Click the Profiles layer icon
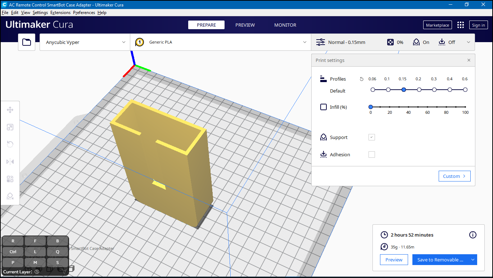The height and width of the screenshot is (278, 493). (323, 79)
